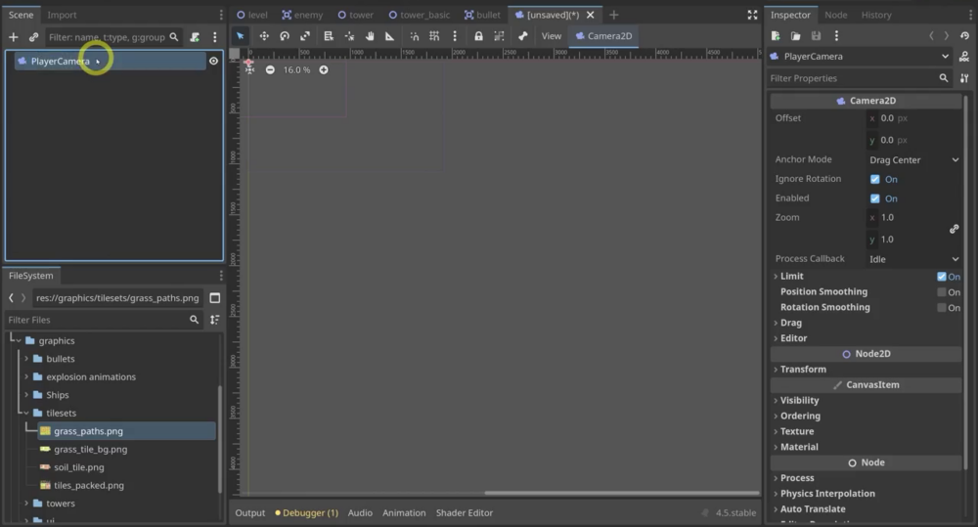The width and height of the screenshot is (978, 527).
Task: Open the tower_basic scene tab
Action: pyautogui.click(x=420, y=15)
